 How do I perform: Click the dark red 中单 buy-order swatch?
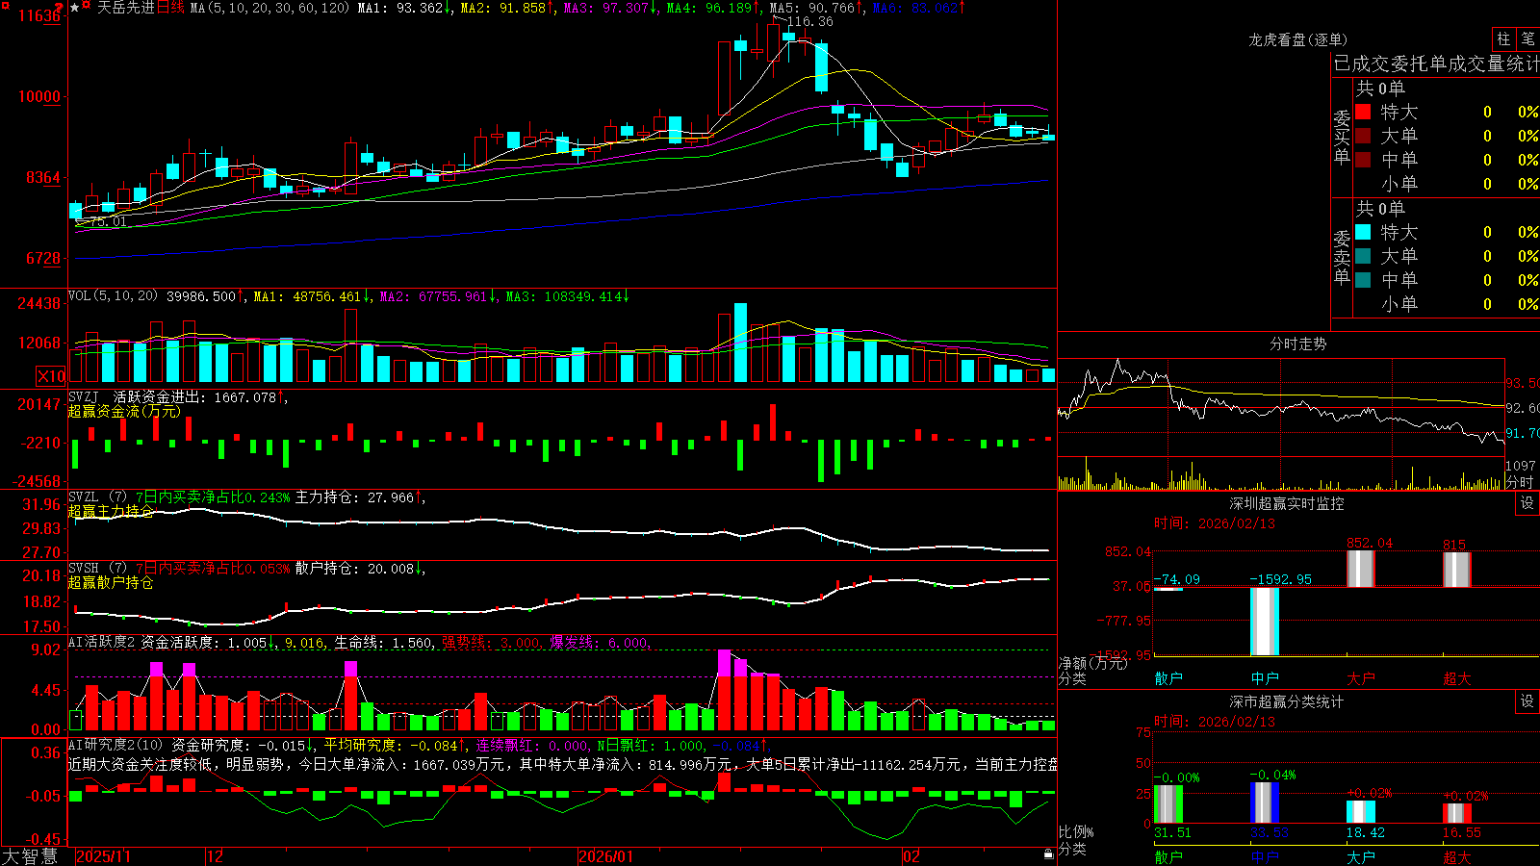[1363, 159]
